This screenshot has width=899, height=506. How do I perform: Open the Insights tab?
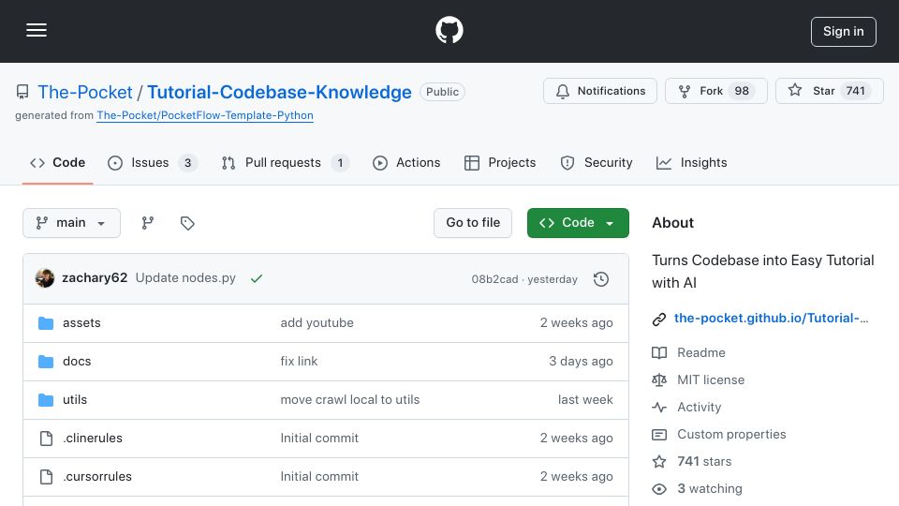tap(691, 163)
